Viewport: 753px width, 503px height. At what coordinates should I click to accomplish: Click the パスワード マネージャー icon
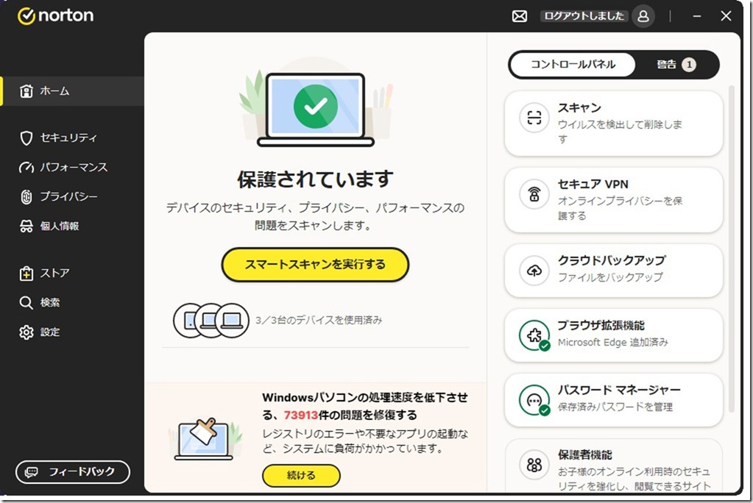(534, 400)
